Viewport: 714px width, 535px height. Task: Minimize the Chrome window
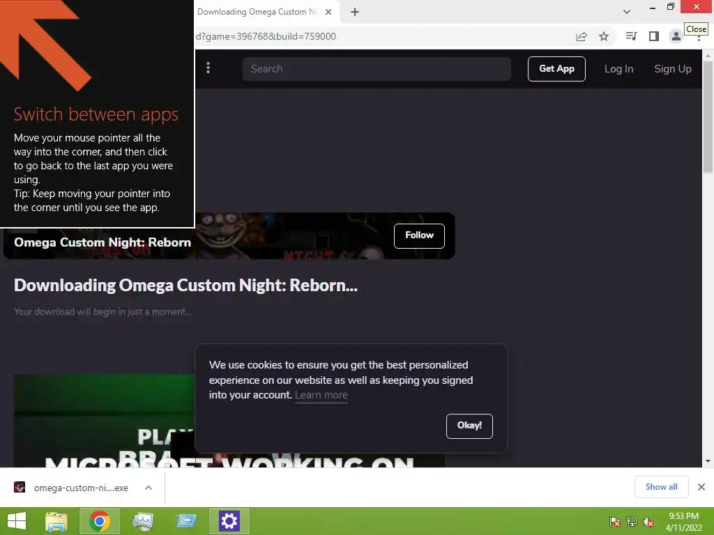653,7
